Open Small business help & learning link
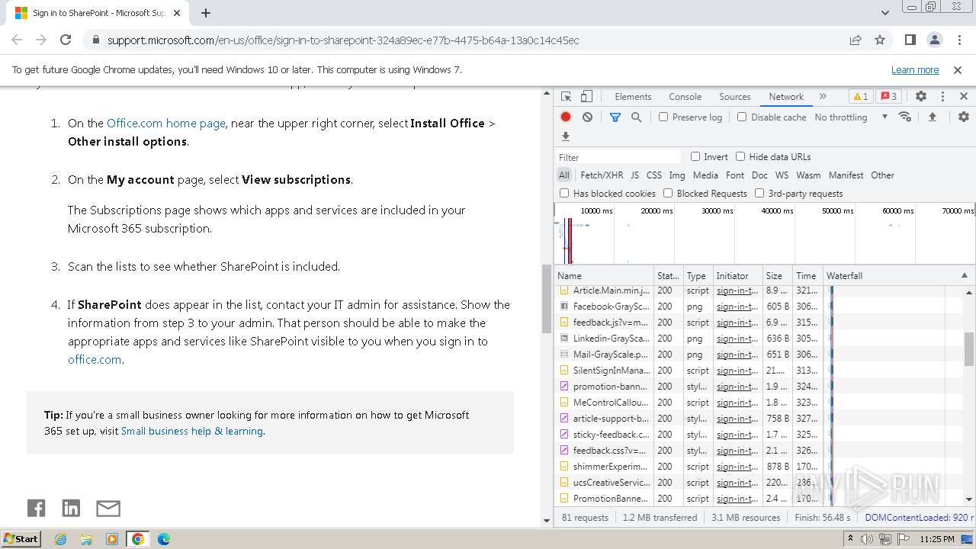 pyautogui.click(x=192, y=431)
